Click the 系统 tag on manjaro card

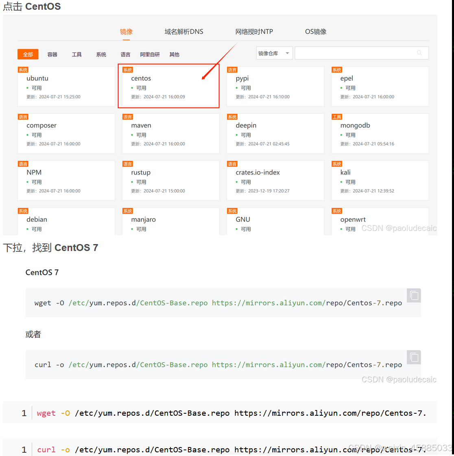127,211
